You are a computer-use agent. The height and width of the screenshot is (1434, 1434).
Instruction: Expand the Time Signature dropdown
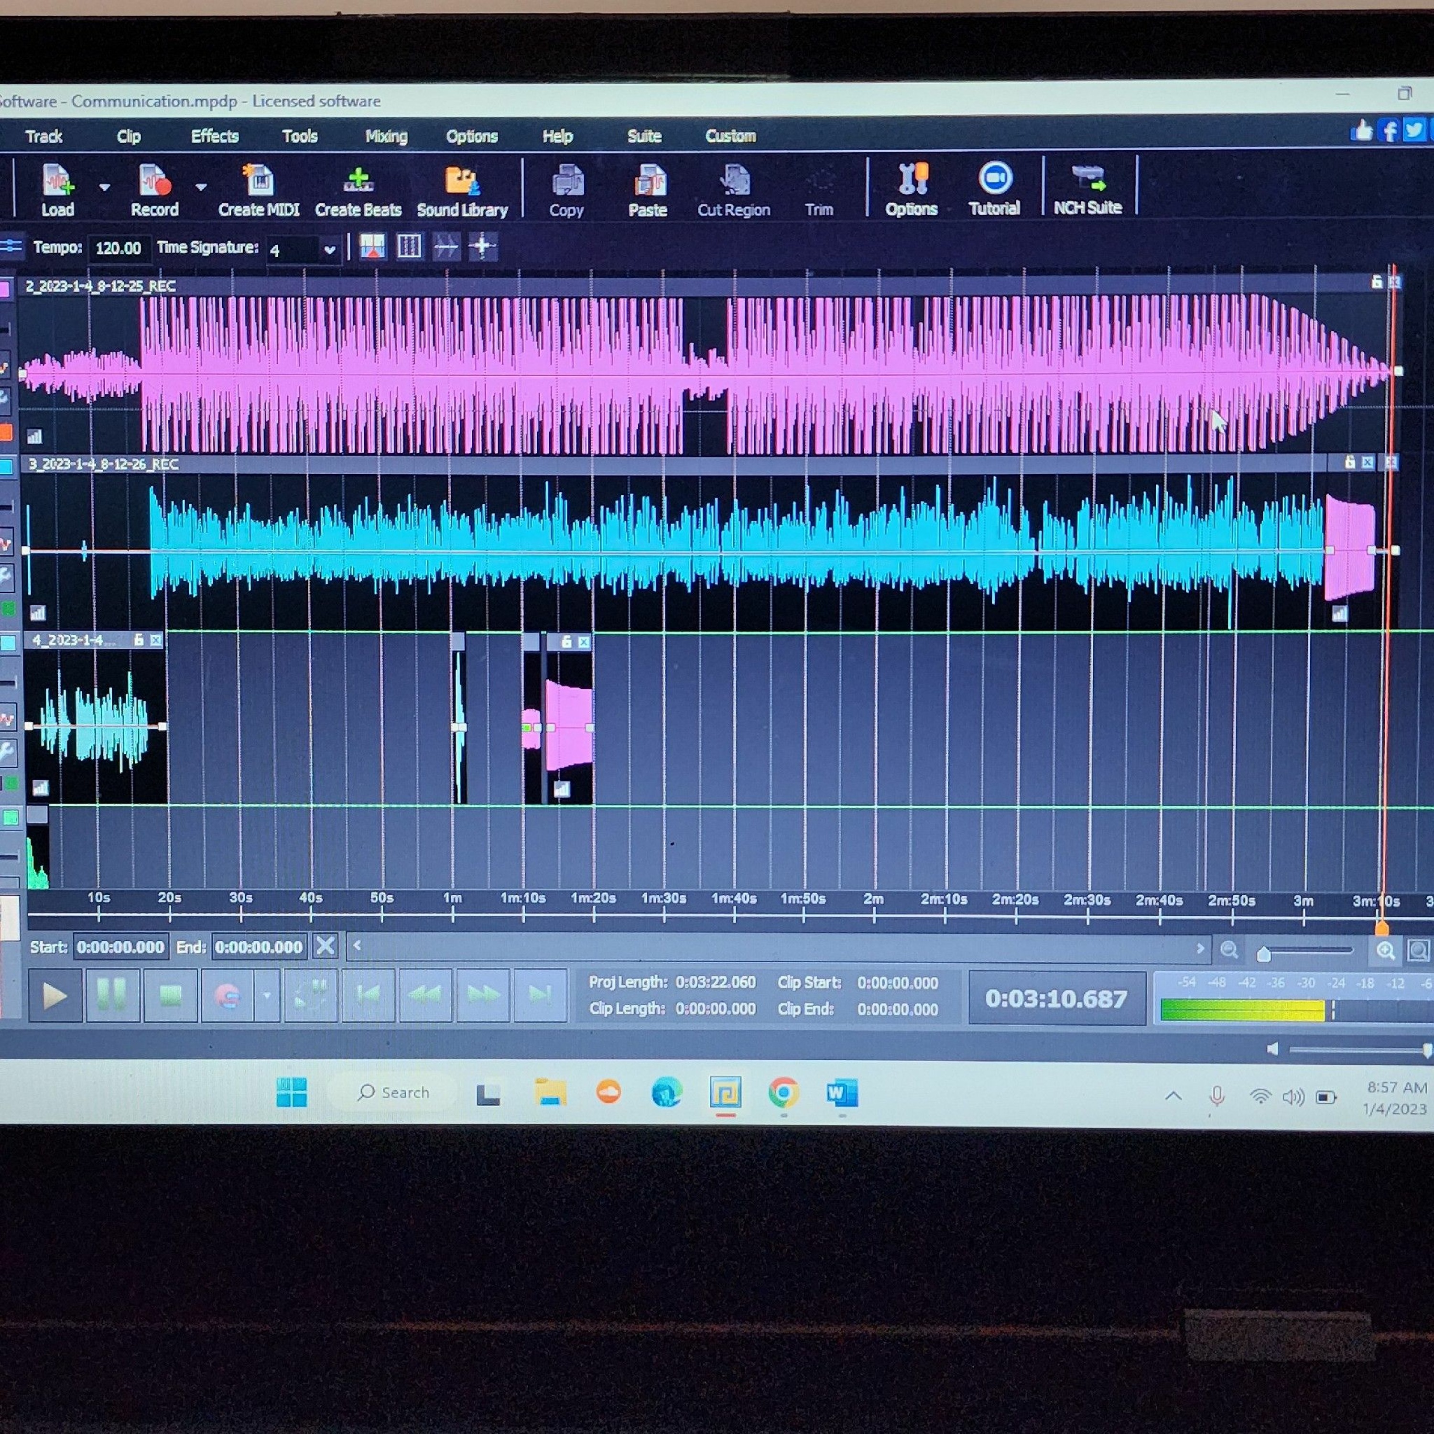pos(329,250)
